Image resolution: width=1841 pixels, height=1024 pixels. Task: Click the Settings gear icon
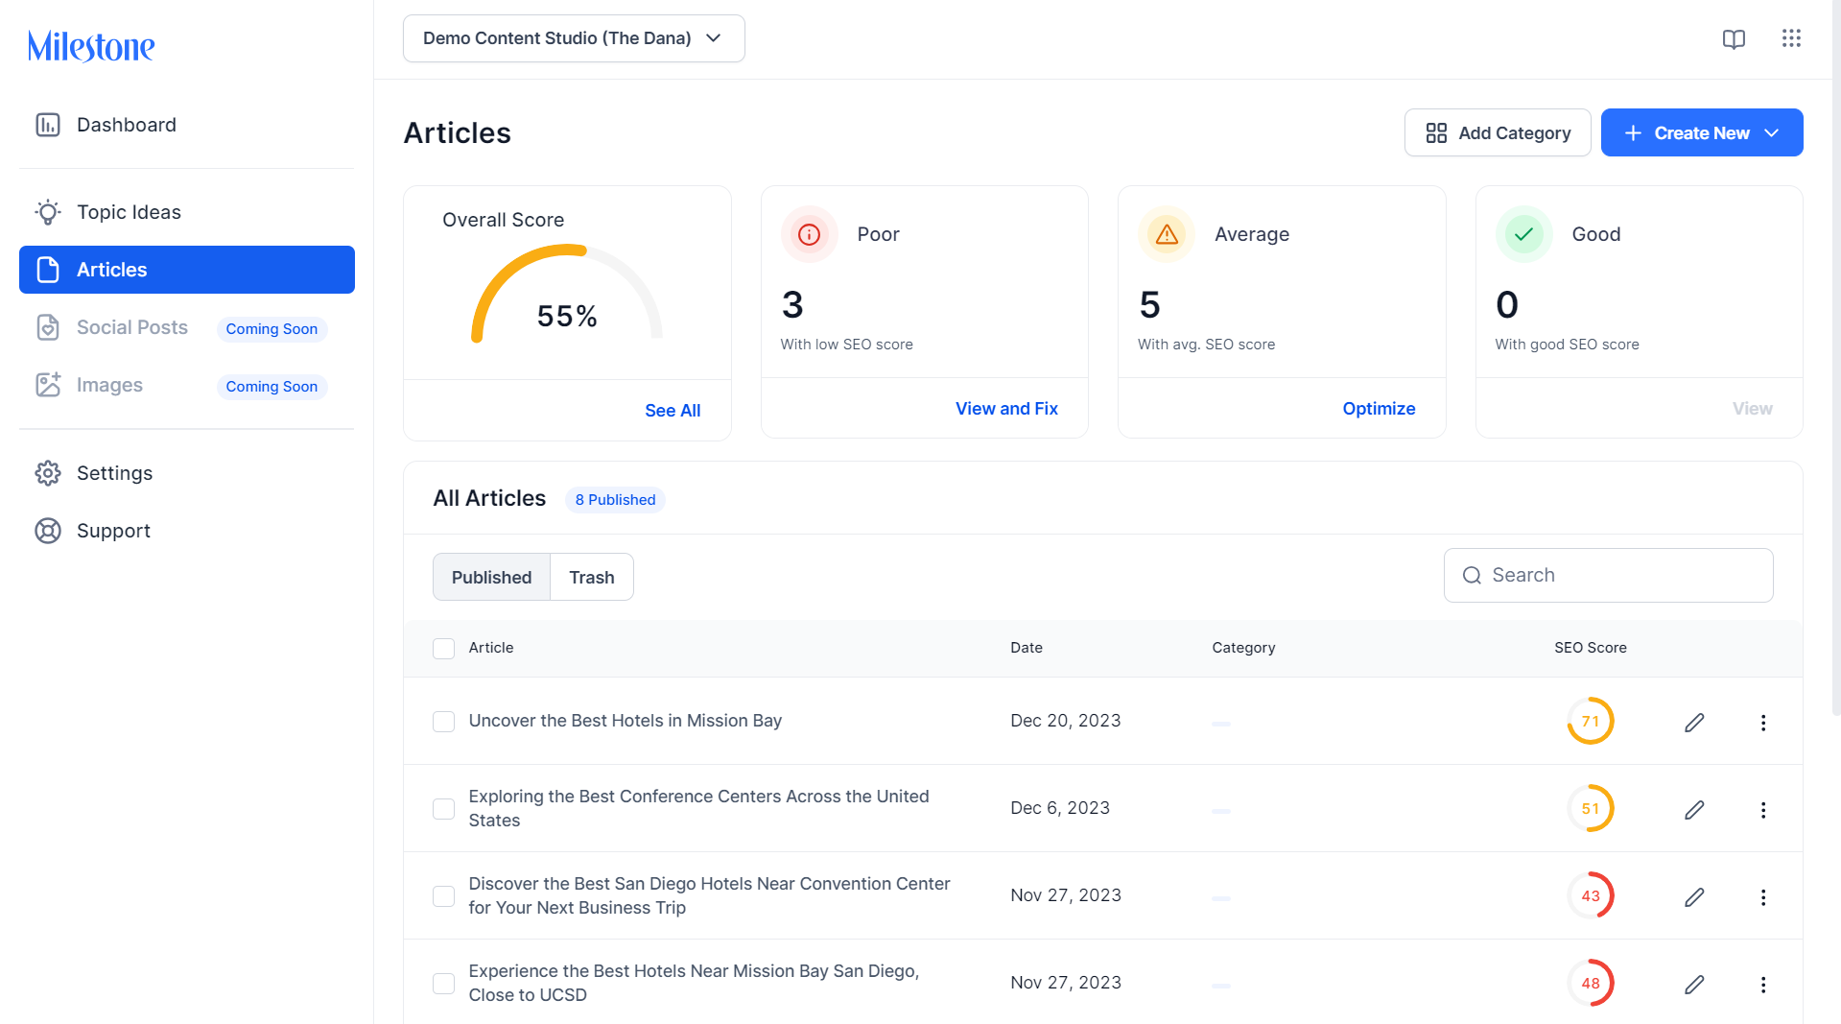(x=48, y=473)
